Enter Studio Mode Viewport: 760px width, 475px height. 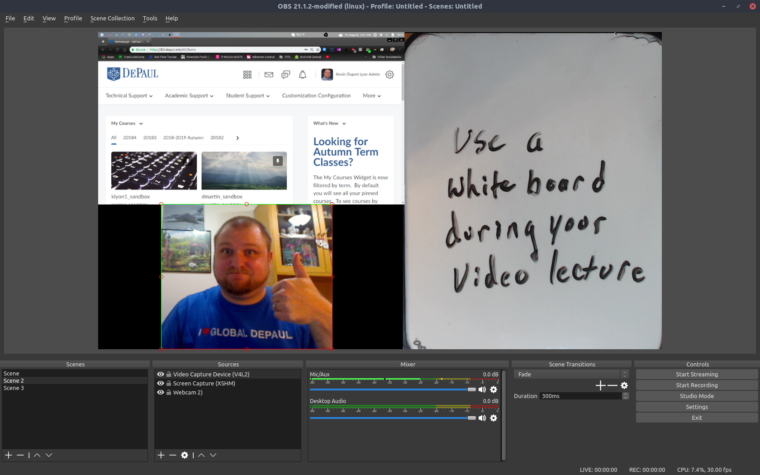(697, 396)
